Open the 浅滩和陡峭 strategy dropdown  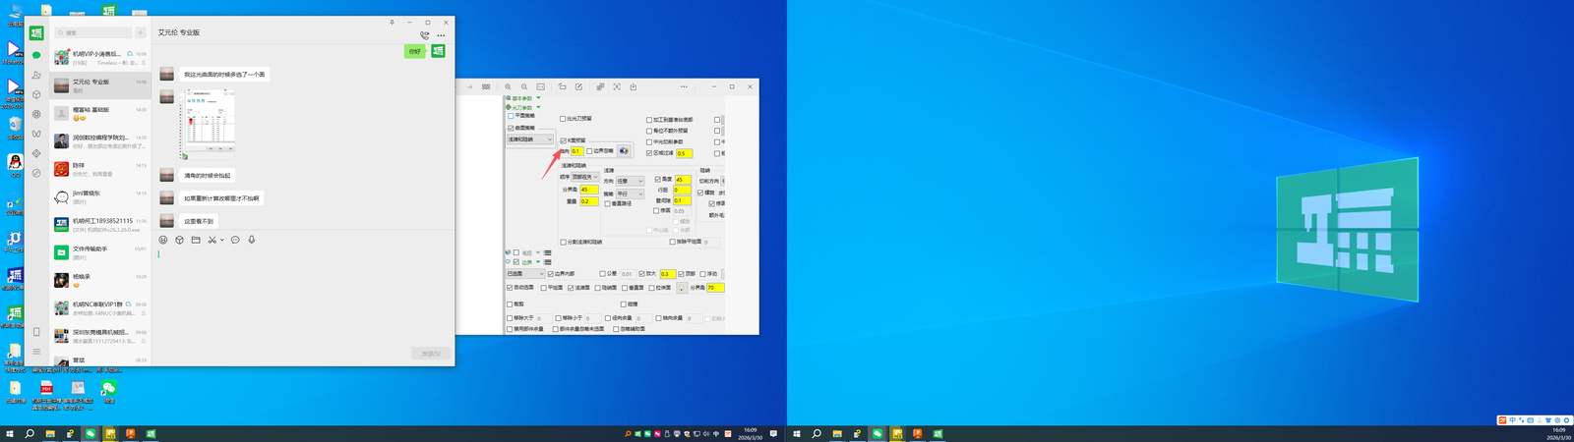pyautogui.click(x=531, y=139)
